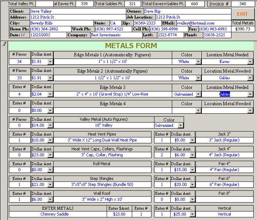Open Edge Metals 2 location dropdown showing Gables
Image resolution: width=257 pixels, height=220 pixels.
[250, 78]
